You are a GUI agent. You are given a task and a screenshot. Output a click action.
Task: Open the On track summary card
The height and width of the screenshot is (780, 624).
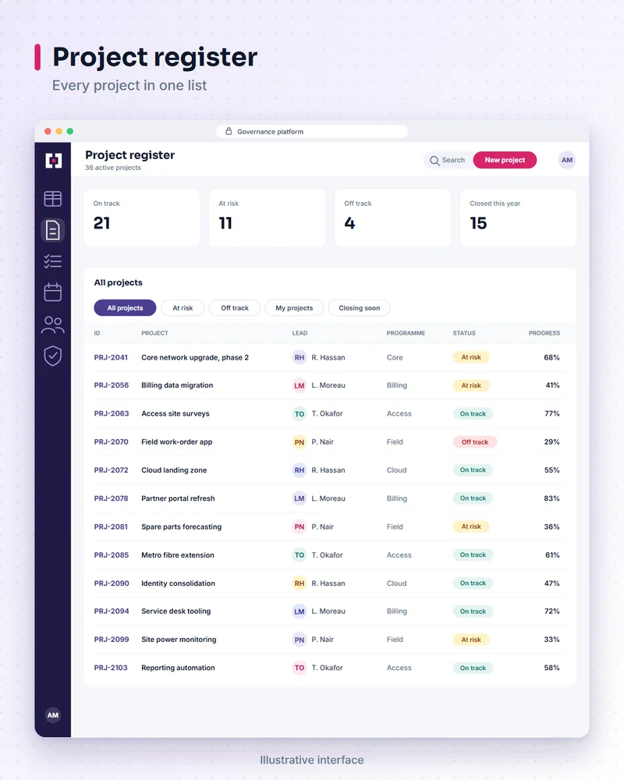(142, 218)
